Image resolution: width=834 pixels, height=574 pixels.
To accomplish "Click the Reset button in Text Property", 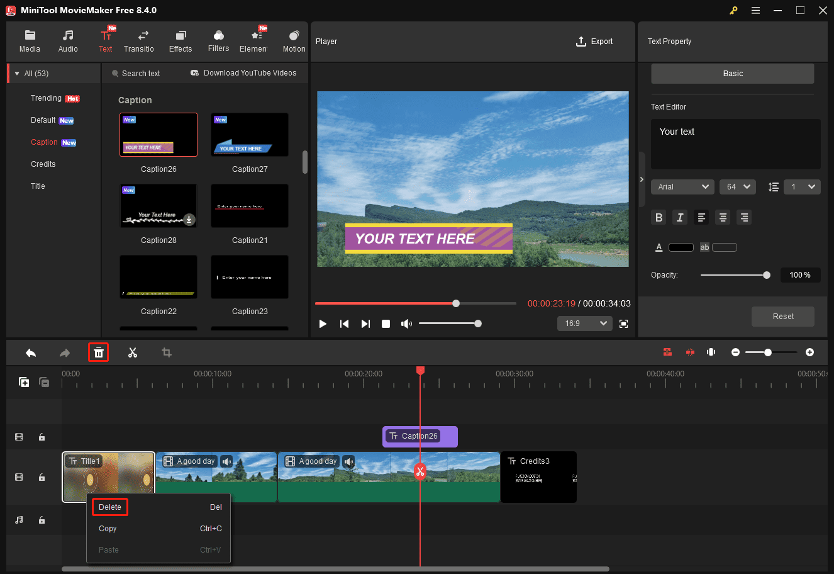I will 782,317.
